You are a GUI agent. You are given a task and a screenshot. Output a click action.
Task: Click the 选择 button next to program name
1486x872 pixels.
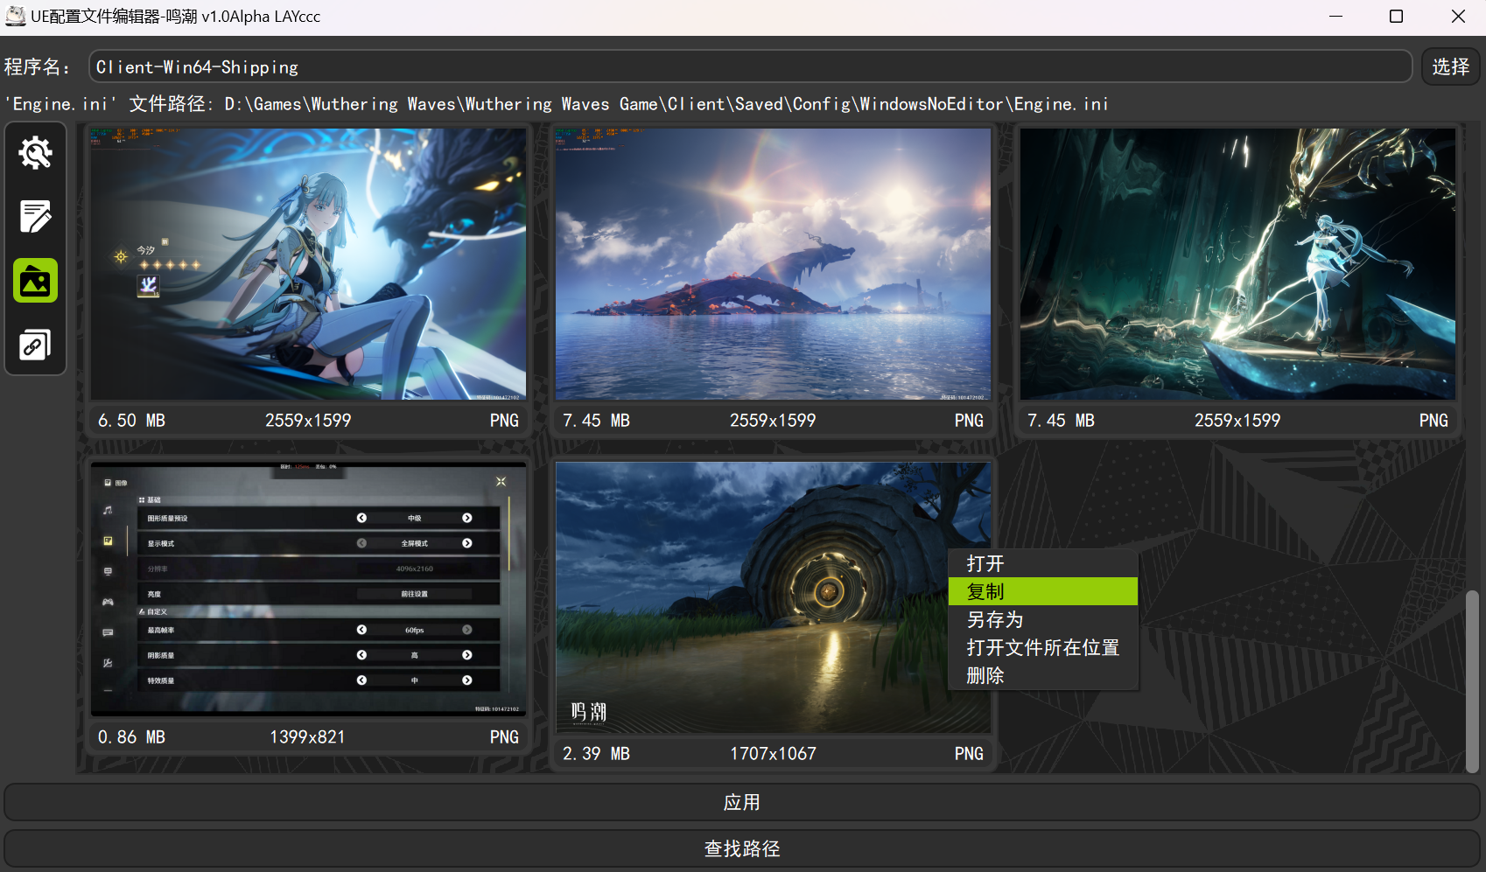[x=1450, y=66]
